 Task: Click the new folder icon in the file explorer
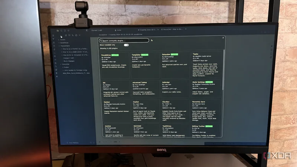(x=69, y=35)
